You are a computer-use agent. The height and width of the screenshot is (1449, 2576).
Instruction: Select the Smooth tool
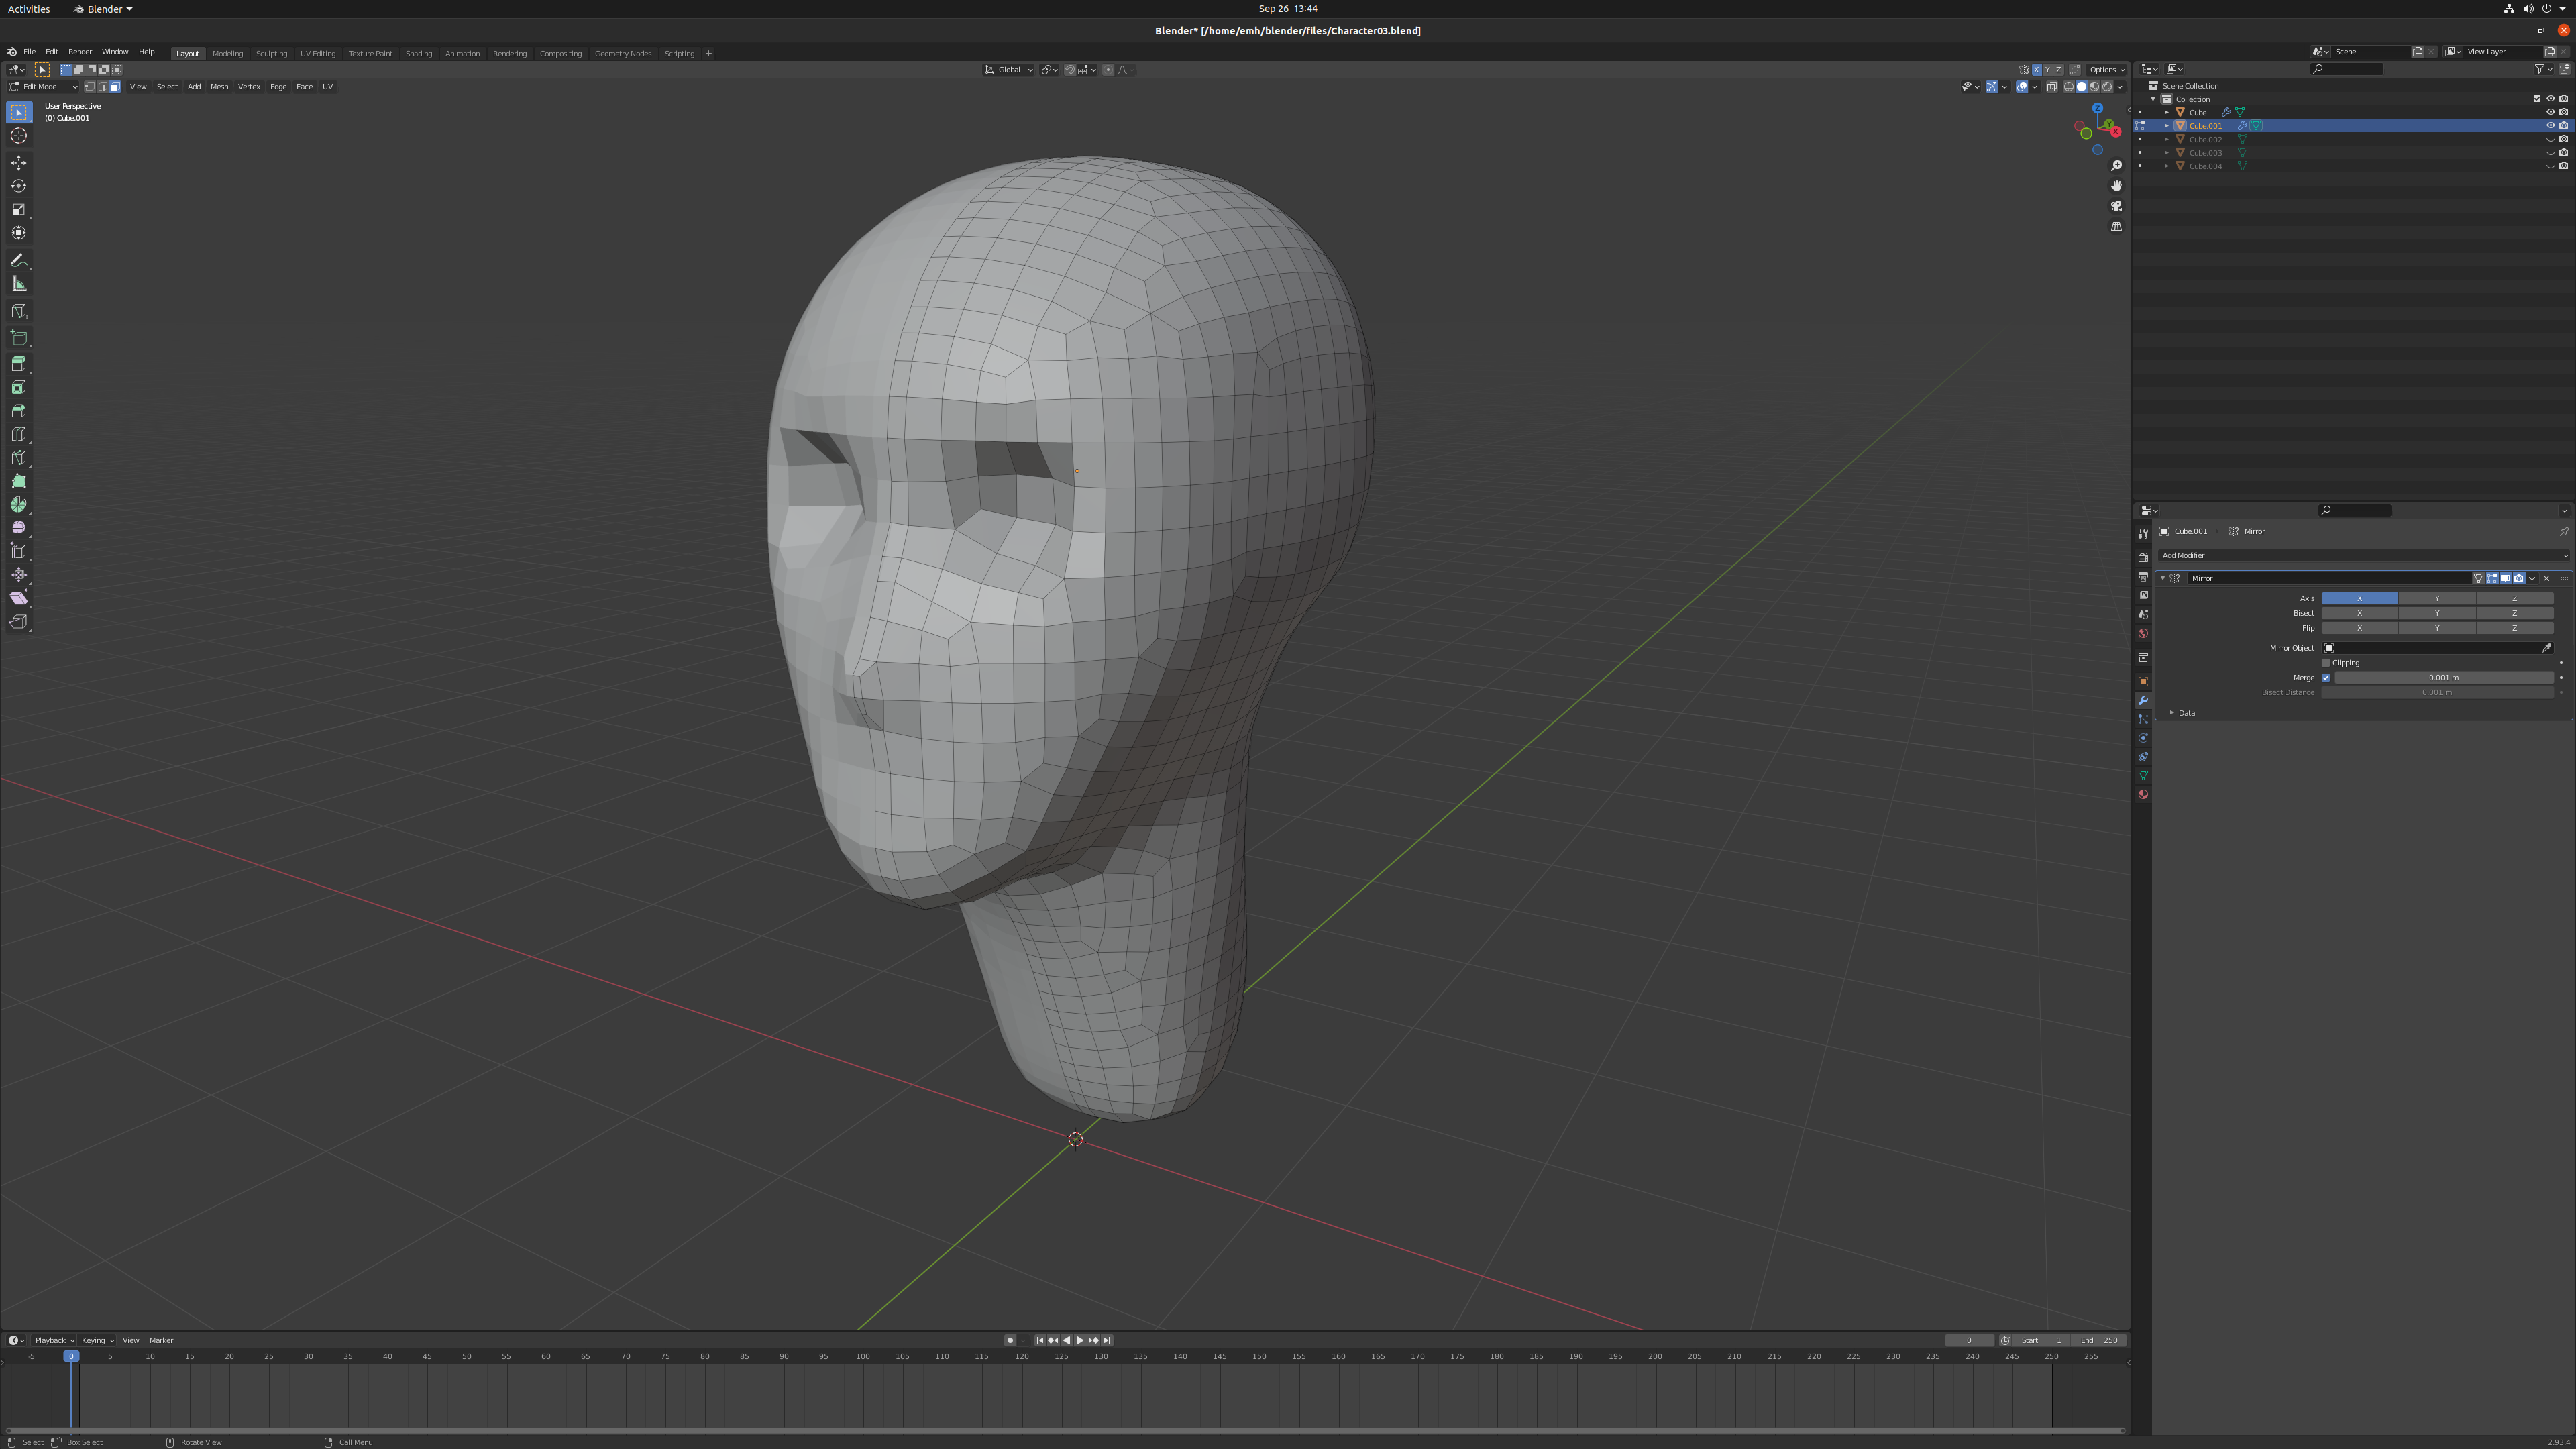(x=19, y=528)
